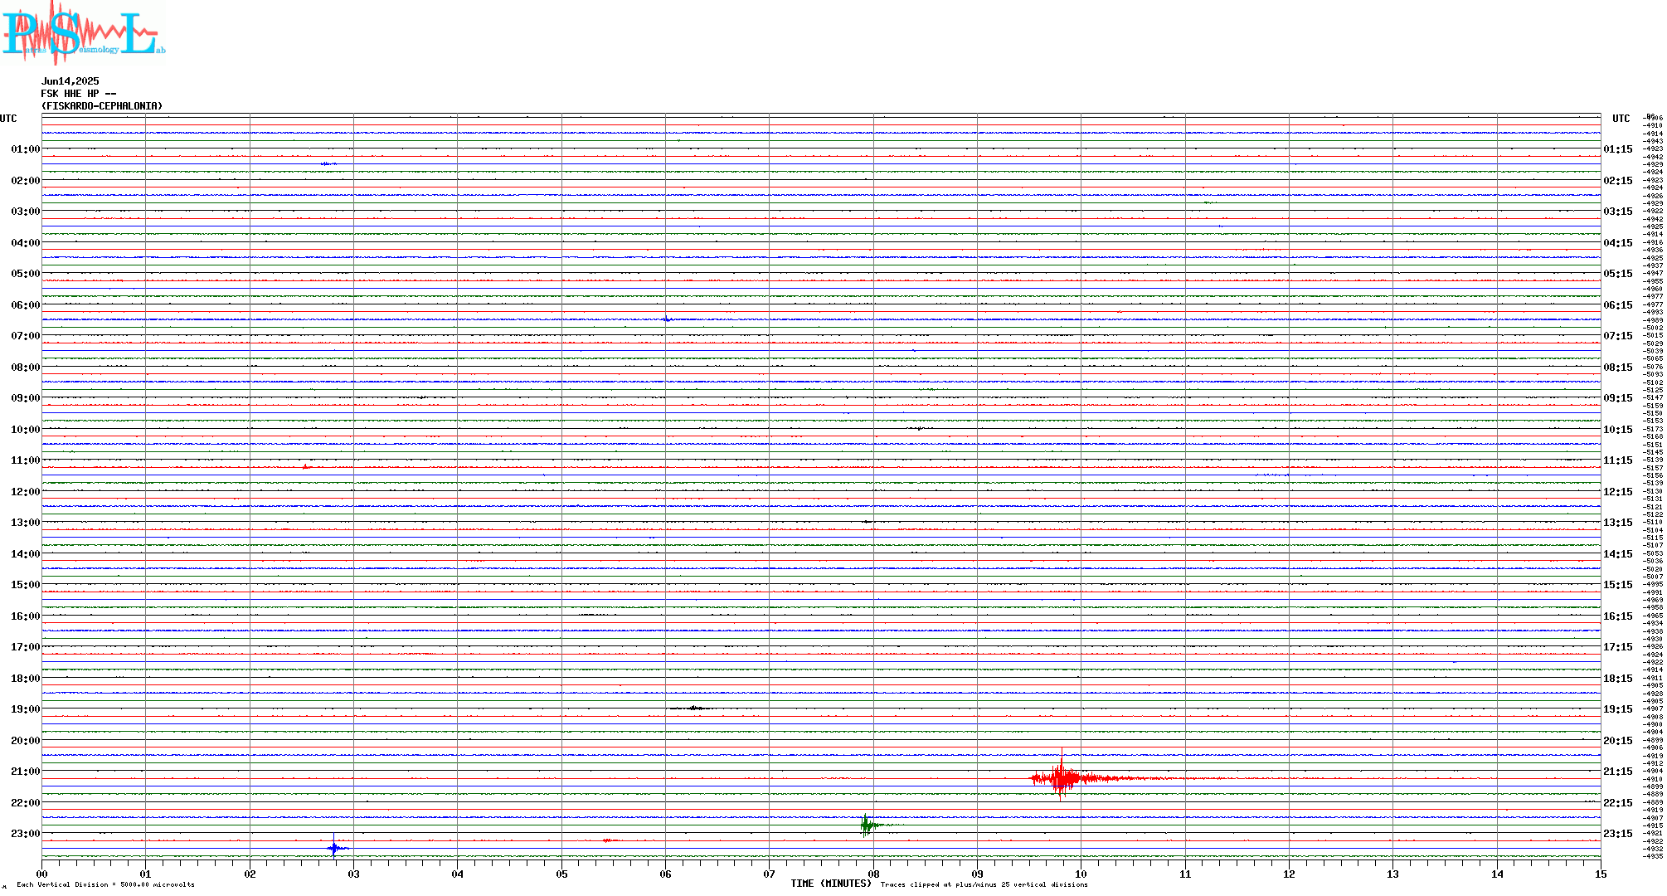Click the 10:00 hour label
This screenshot has height=896, width=1667.
point(26,430)
